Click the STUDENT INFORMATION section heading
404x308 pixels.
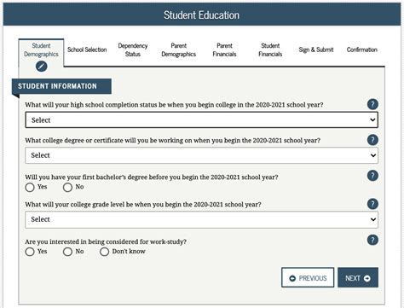click(x=57, y=86)
